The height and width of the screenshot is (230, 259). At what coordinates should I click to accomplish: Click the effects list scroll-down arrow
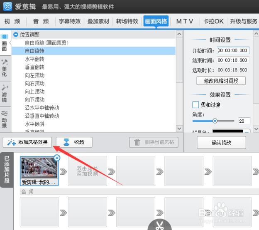click(x=179, y=129)
